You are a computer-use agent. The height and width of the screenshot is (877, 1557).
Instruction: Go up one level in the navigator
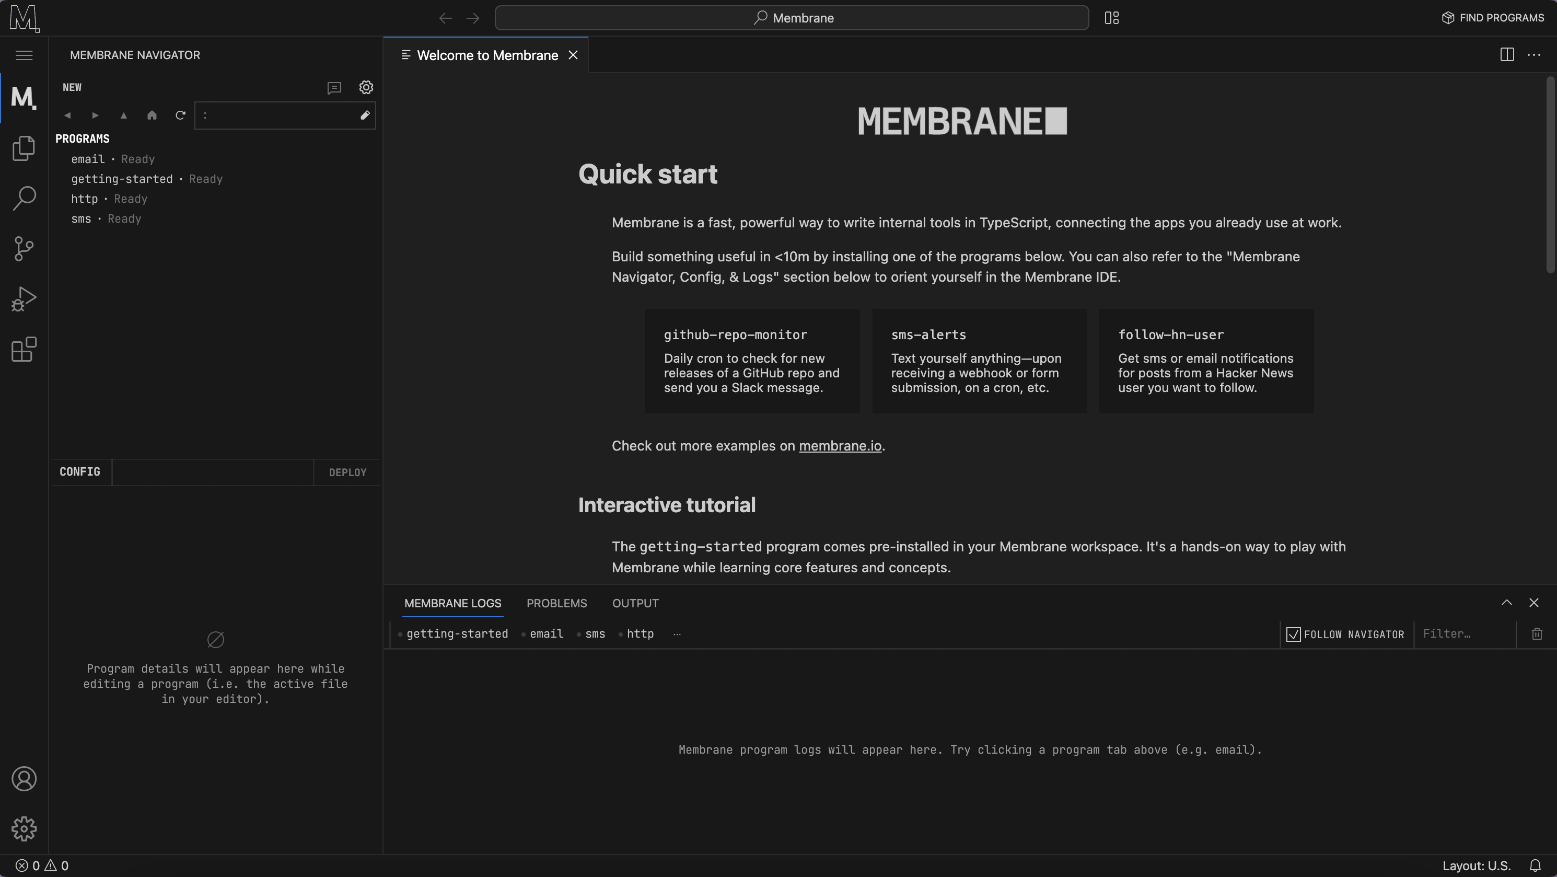coord(124,116)
